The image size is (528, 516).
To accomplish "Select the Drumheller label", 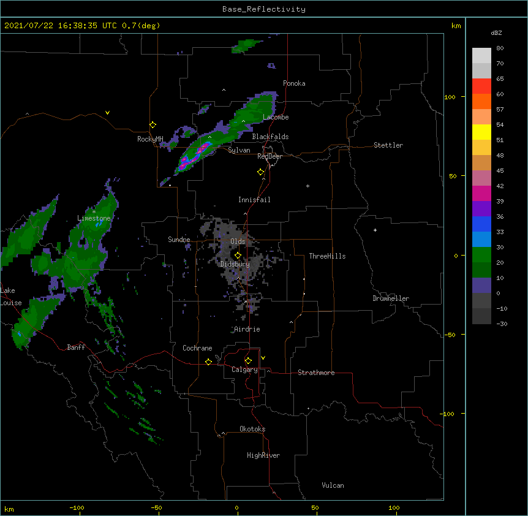I will click(391, 298).
